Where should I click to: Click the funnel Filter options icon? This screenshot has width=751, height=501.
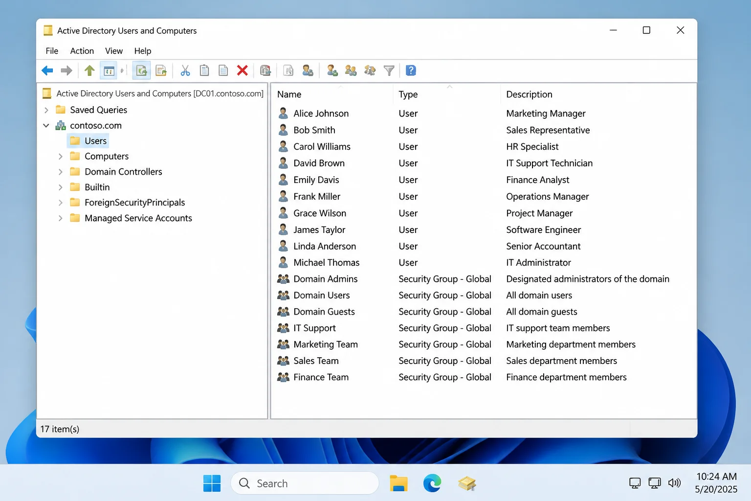click(389, 71)
